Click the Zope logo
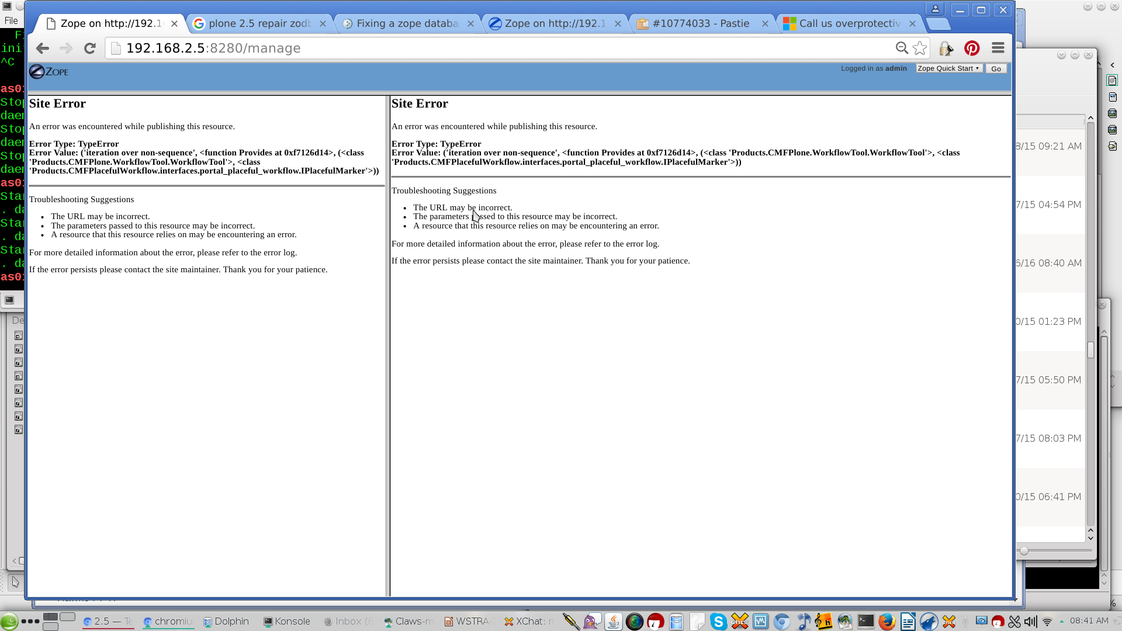Screen dimensions: 1122x631 coord(49,72)
